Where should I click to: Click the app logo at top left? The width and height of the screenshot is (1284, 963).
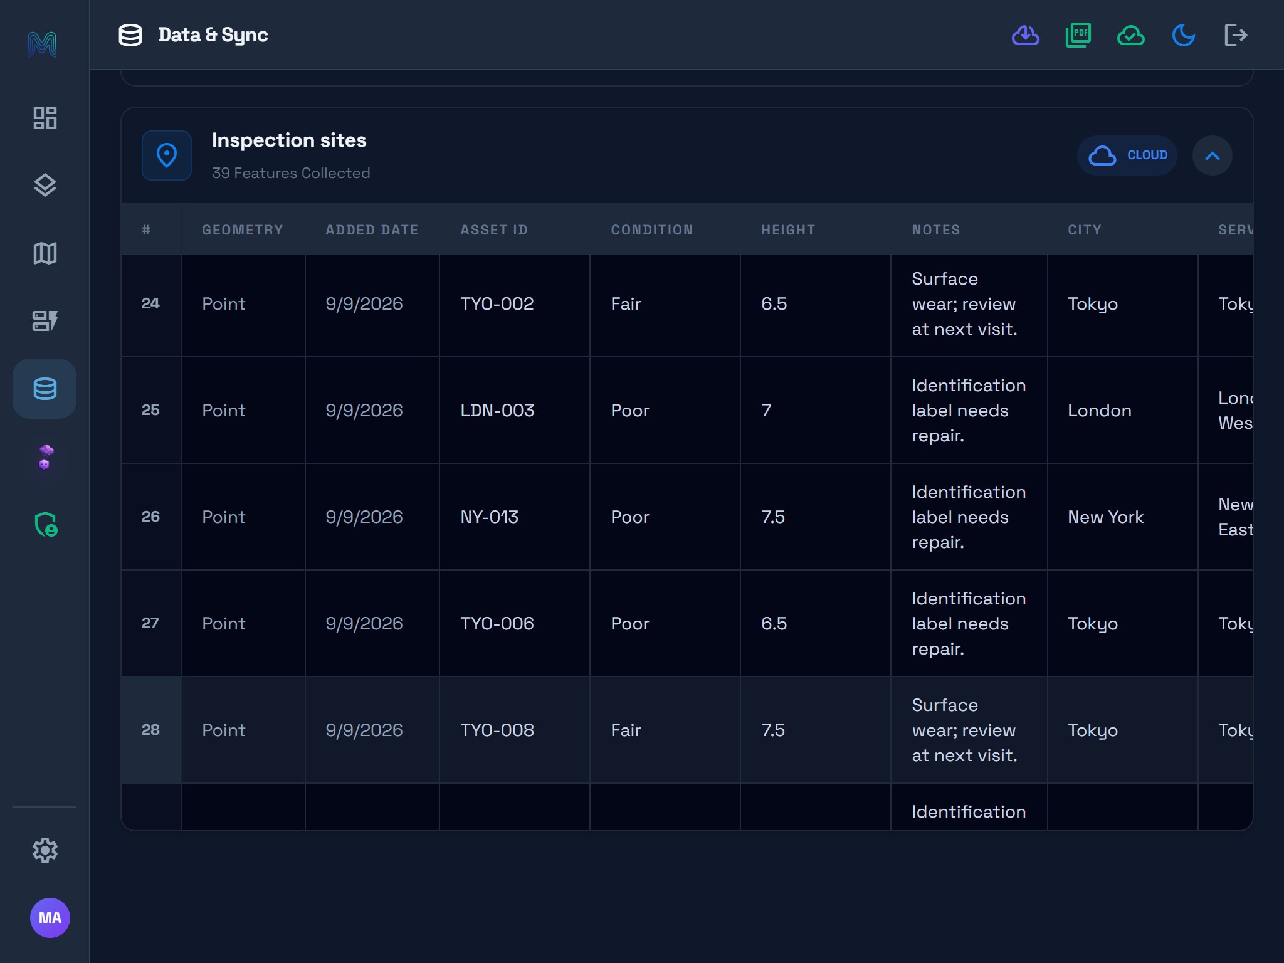tap(42, 44)
